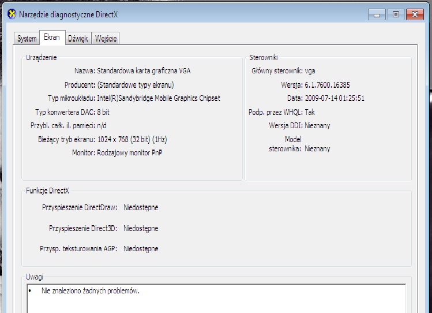Click the '8 bit' DAC value

(103, 112)
